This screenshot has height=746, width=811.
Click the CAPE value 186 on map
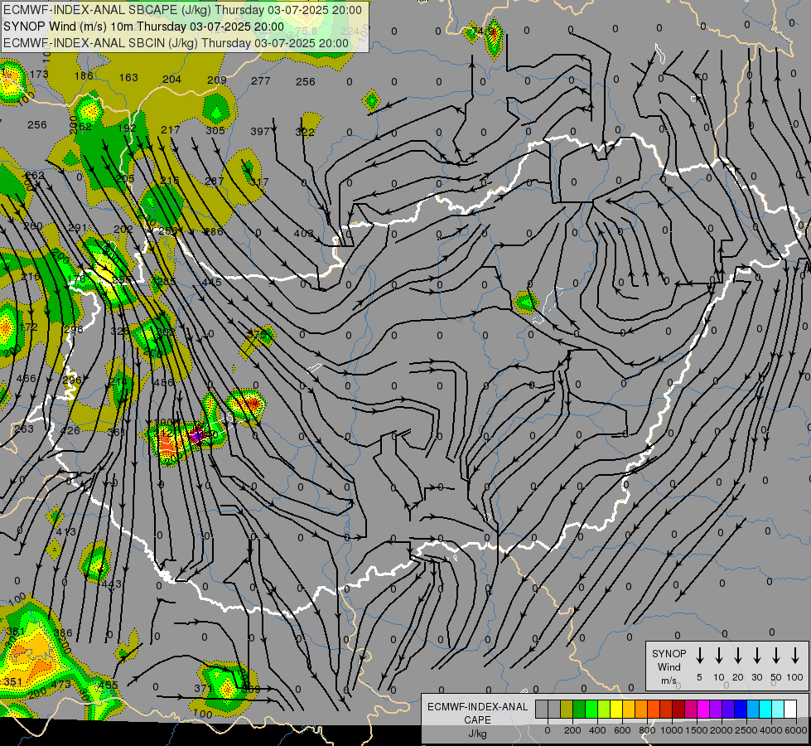click(84, 76)
